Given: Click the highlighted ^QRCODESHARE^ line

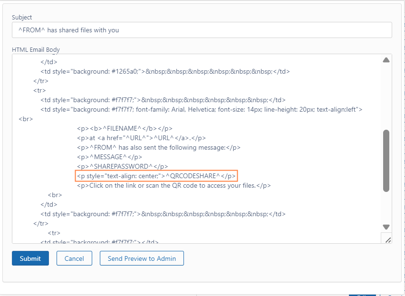Looking at the screenshot, I should click(156, 176).
